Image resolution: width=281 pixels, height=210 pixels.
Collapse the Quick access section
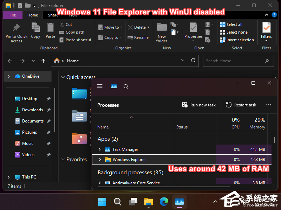[x=63, y=77]
